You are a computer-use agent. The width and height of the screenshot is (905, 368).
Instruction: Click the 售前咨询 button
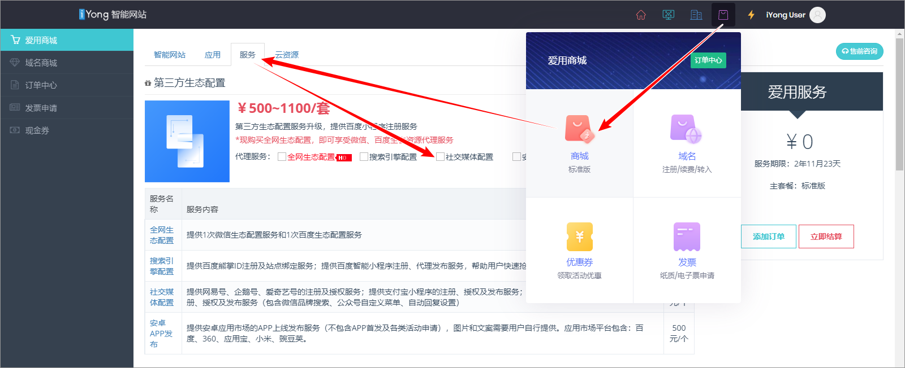pos(860,51)
